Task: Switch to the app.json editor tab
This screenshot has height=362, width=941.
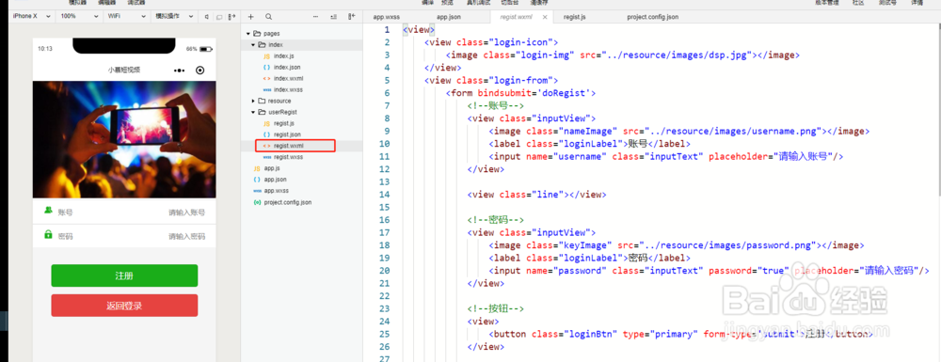Action: tap(448, 17)
